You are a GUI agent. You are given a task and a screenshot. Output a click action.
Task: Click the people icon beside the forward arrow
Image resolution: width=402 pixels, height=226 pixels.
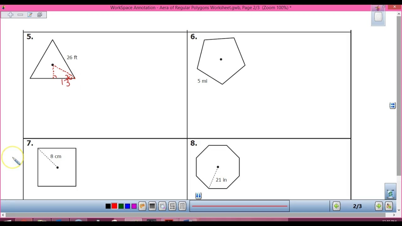point(389,206)
